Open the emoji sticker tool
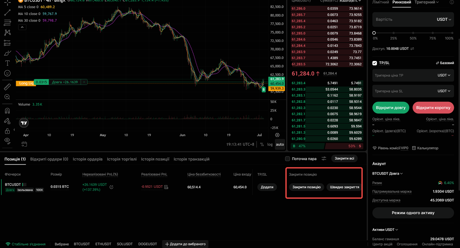Viewport: 460px width, 248px height. 7,73
